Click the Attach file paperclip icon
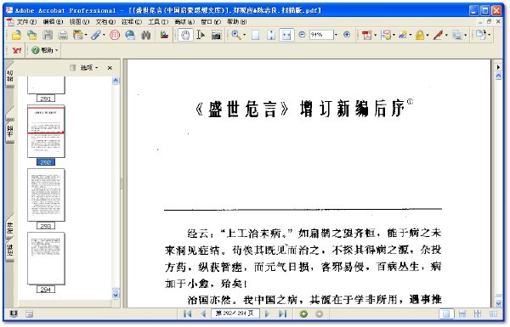The width and height of the screenshot is (510, 327). click(x=95, y=35)
